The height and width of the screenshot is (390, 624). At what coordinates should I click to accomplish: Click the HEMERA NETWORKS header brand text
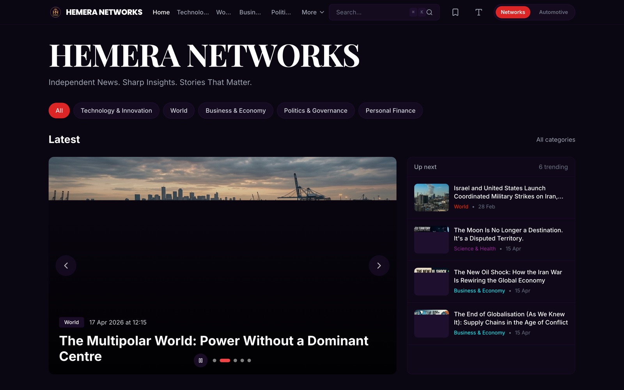[x=104, y=12]
